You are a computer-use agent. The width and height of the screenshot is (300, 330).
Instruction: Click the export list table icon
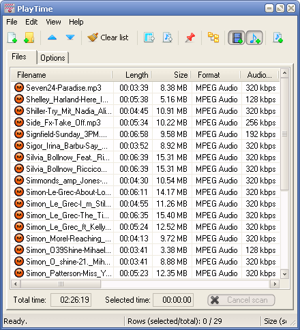(x=149, y=37)
